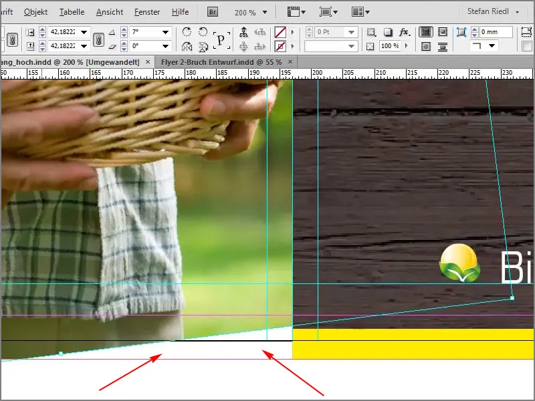This screenshot has width=535, height=401.
Task: Click the corner options frame icon
Action: tap(461, 32)
